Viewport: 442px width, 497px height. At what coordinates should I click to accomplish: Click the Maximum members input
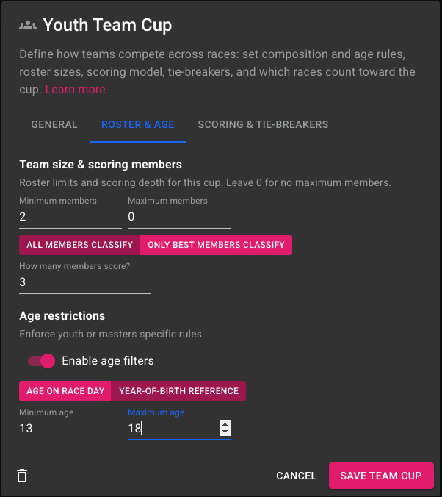click(179, 218)
